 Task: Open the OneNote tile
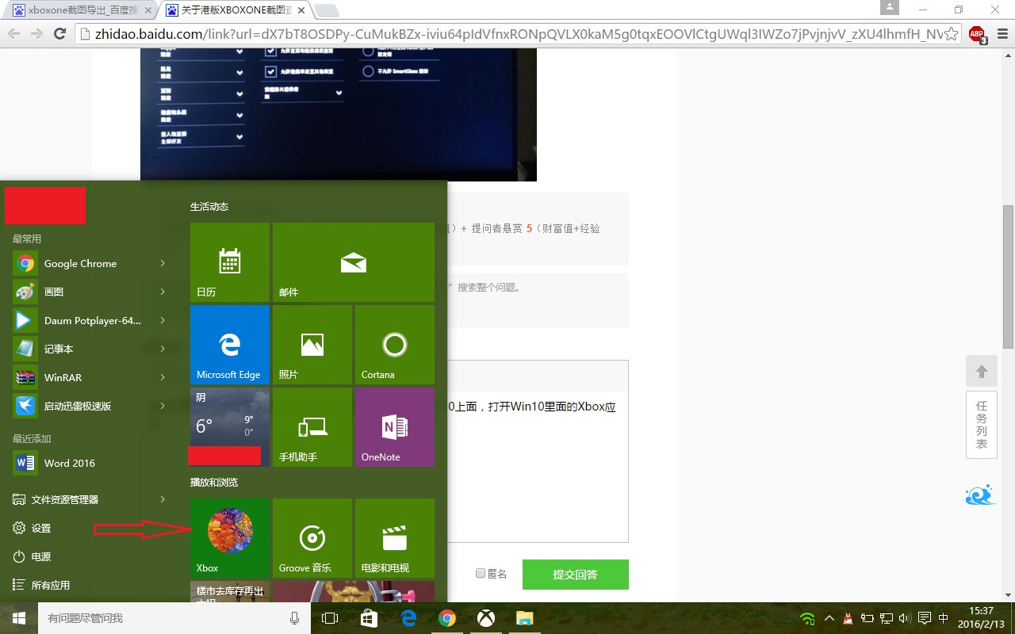(395, 427)
